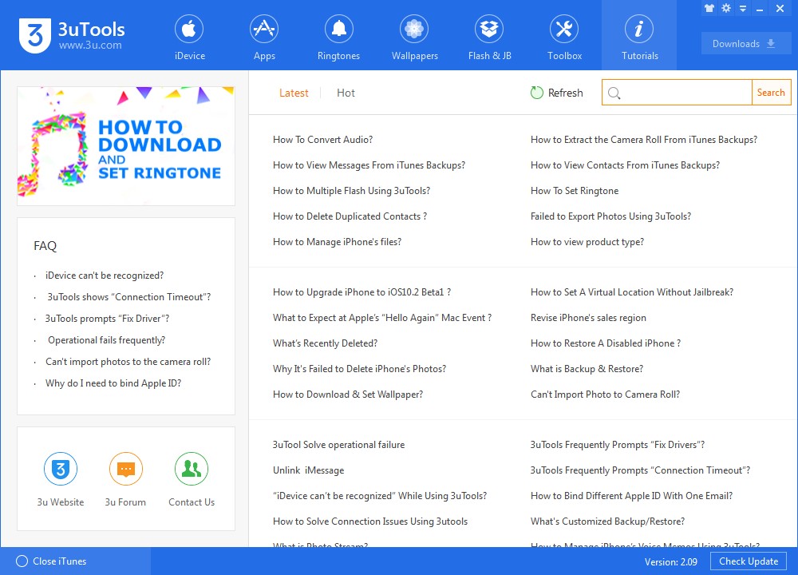Open the Toolbox section
This screenshot has height=575, width=798.
point(564,37)
